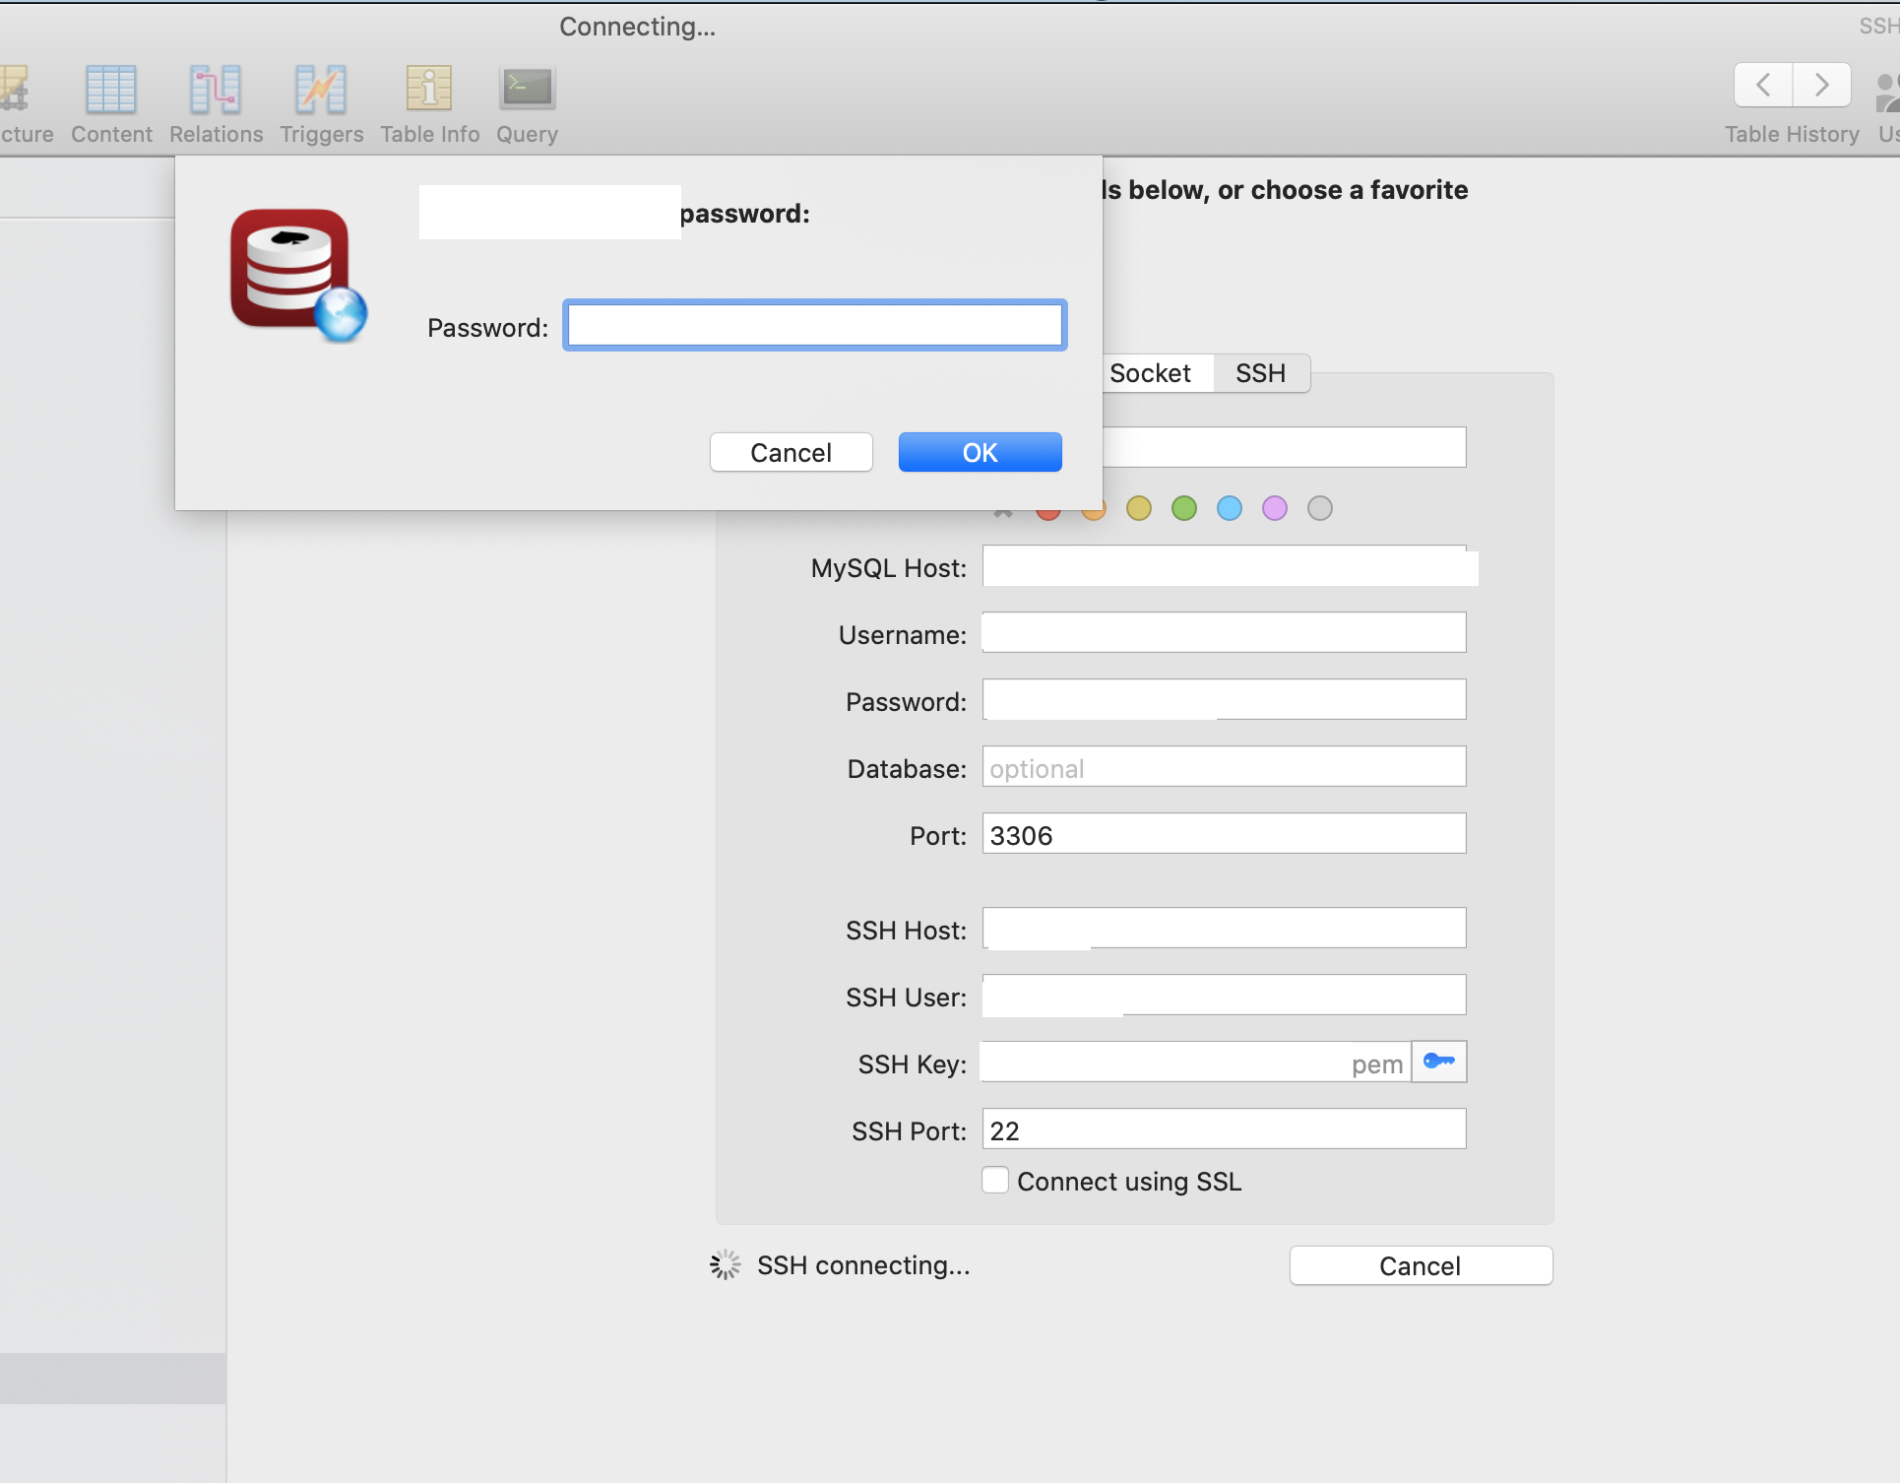Select the gray favorite color
Viewport: 1900px width, 1483px height.
(1320, 508)
